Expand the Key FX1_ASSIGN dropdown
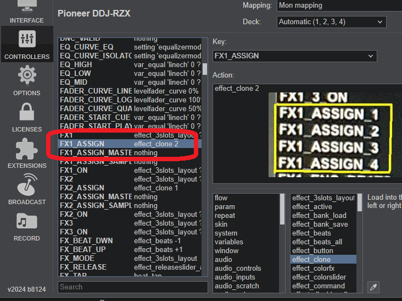Screen dimensions: 402x301 [x=294, y=56]
